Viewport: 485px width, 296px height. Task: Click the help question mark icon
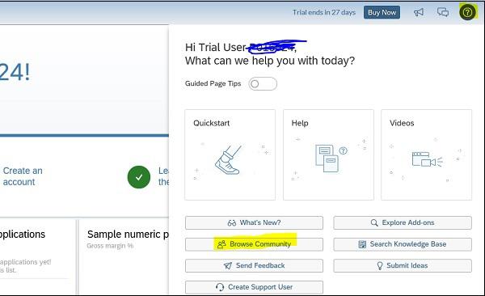pyautogui.click(x=467, y=12)
